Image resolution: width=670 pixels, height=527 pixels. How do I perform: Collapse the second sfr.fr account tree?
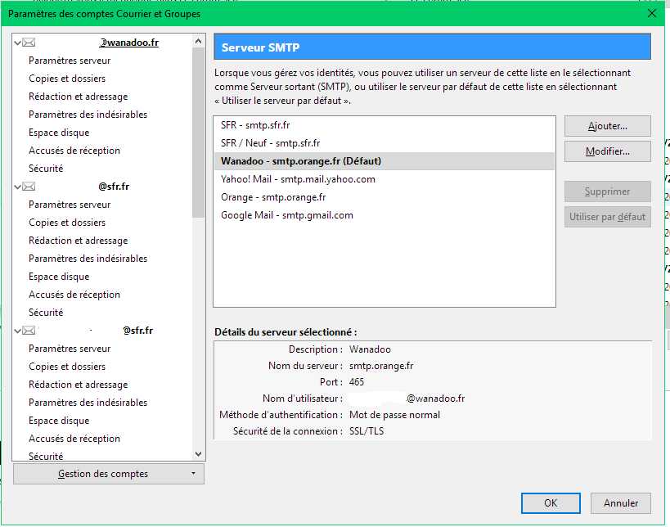18,331
